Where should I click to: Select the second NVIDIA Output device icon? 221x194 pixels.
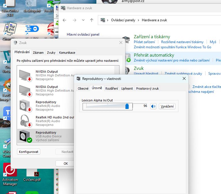[25, 91]
